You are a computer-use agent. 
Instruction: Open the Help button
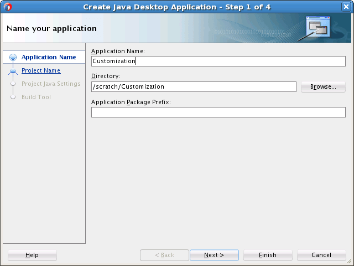click(32, 255)
